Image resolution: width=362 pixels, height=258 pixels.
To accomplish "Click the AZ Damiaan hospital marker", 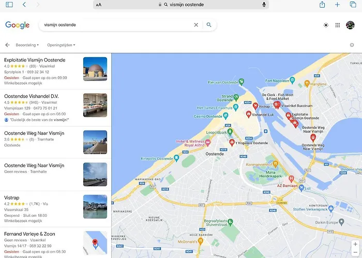I will tap(291, 179).
